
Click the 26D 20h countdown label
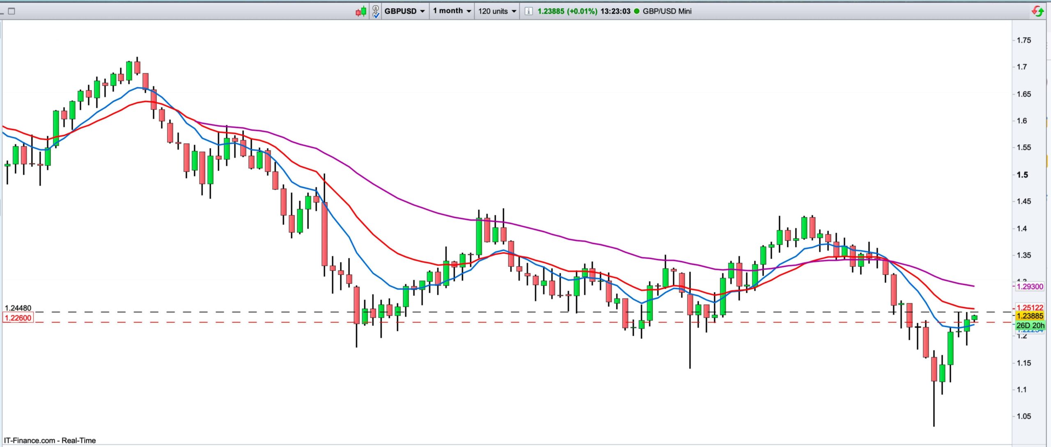[x=1030, y=325]
